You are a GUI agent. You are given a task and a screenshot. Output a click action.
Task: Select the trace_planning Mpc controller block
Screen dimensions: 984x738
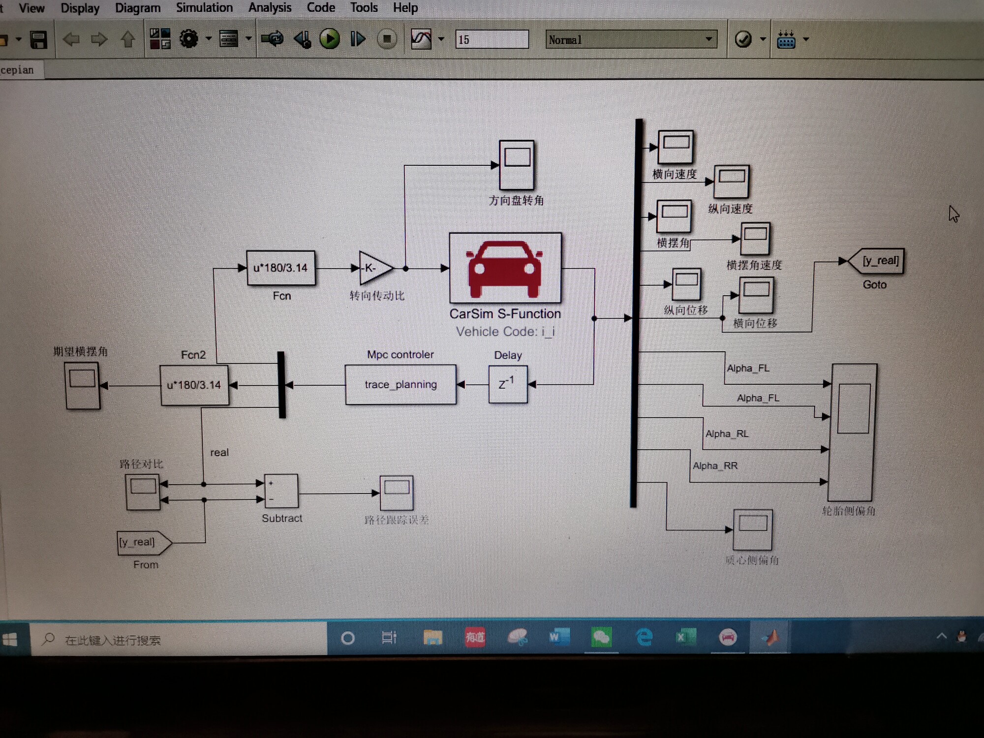(x=400, y=385)
